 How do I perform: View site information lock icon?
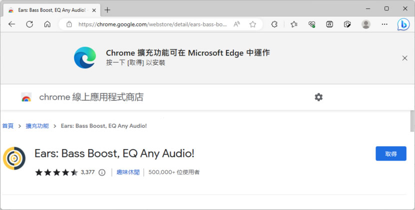[69, 24]
